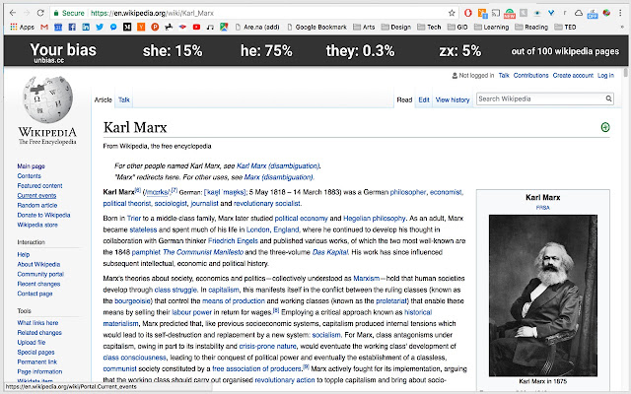Open the Y Combinator bookmark icon

[141, 27]
